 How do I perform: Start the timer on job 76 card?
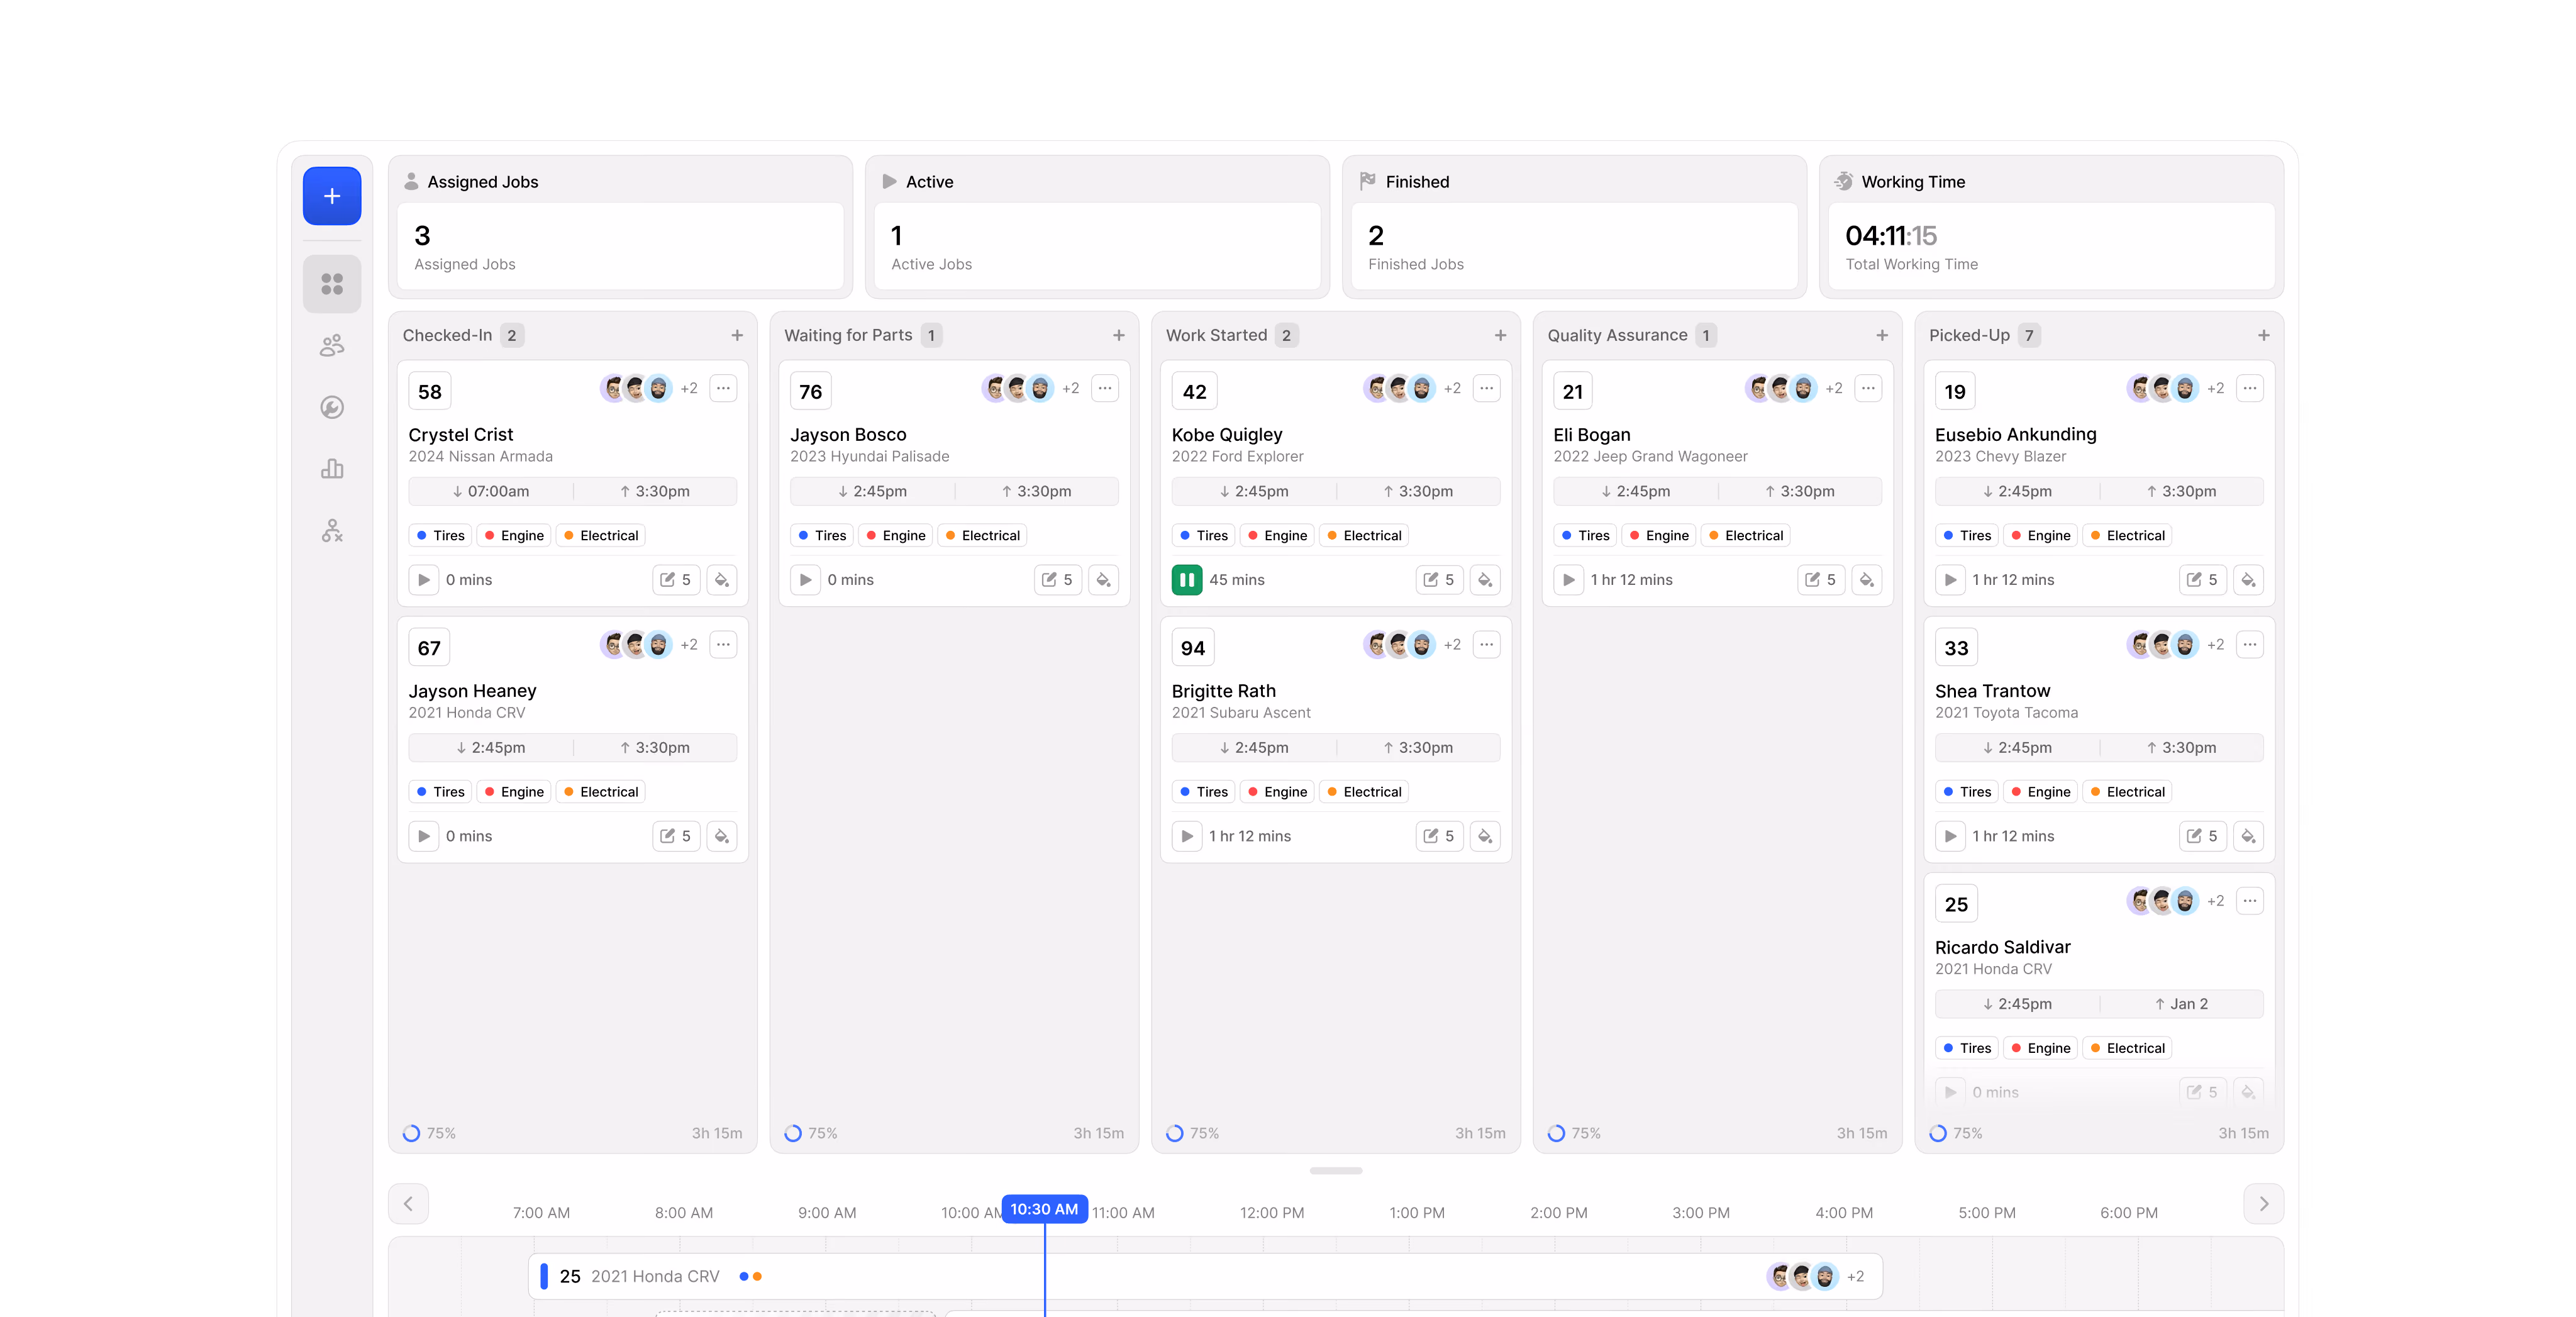(805, 580)
